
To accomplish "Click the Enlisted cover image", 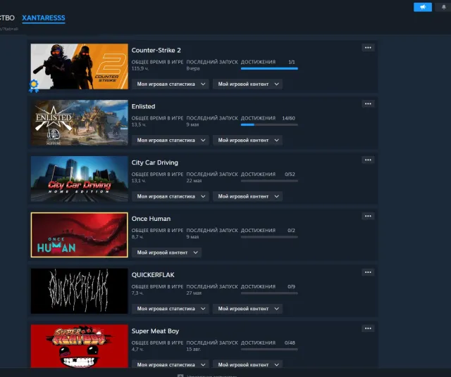I will [80, 122].
